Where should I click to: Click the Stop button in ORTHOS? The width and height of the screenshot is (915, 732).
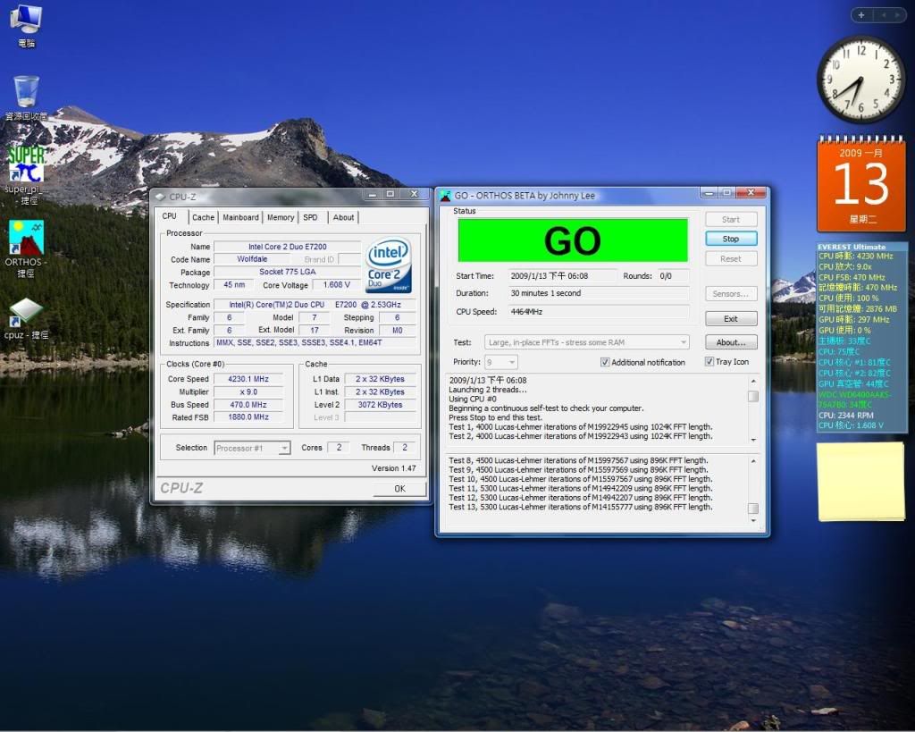[x=731, y=239]
